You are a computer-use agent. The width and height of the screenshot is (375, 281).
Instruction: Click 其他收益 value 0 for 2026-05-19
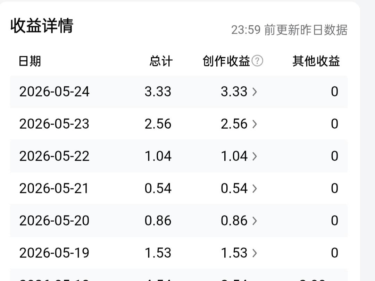tap(335, 253)
